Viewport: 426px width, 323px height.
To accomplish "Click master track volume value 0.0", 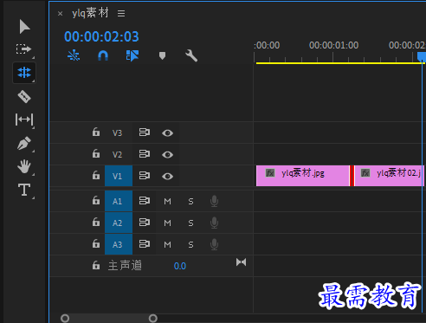I will tap(180, 266).
